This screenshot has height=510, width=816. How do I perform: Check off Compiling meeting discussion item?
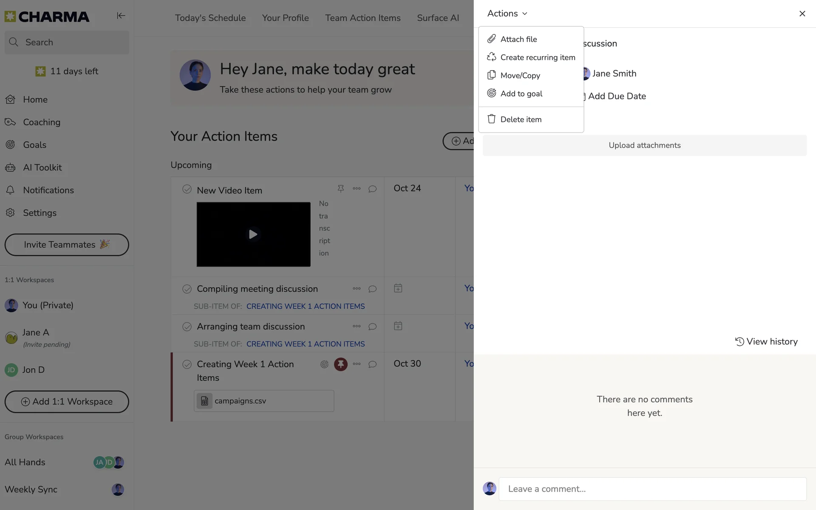pos(187,289)
